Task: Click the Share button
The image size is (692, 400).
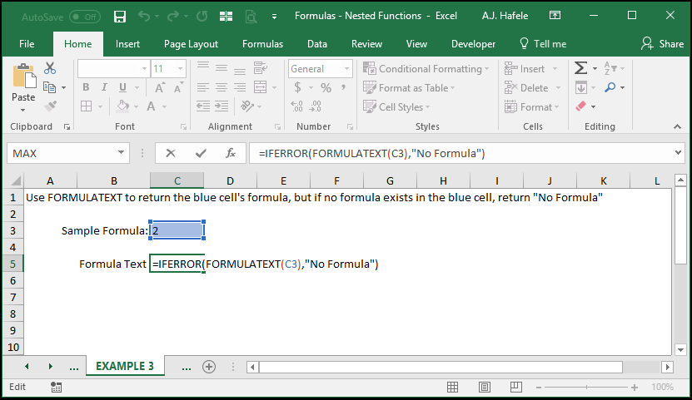Action: [662, 43]
